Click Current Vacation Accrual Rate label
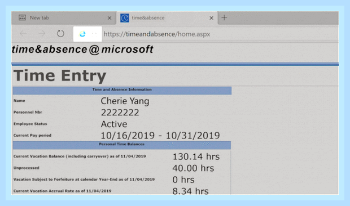The width and height of the screenshot is (350, 206). coord(62,191)
